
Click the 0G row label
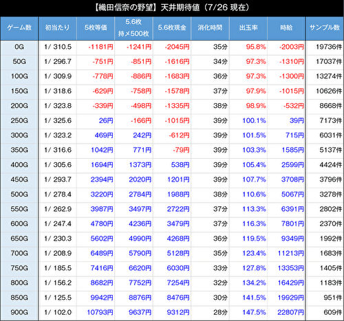19,47
